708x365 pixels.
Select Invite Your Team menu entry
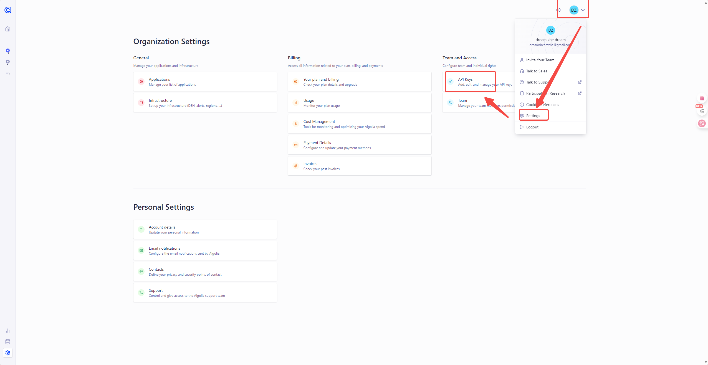click(x=540, y=60)
